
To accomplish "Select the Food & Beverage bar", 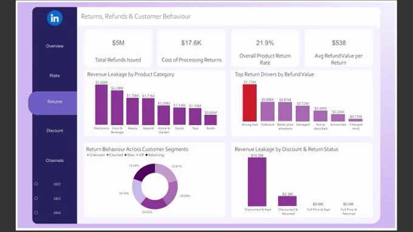I will 117,107.
